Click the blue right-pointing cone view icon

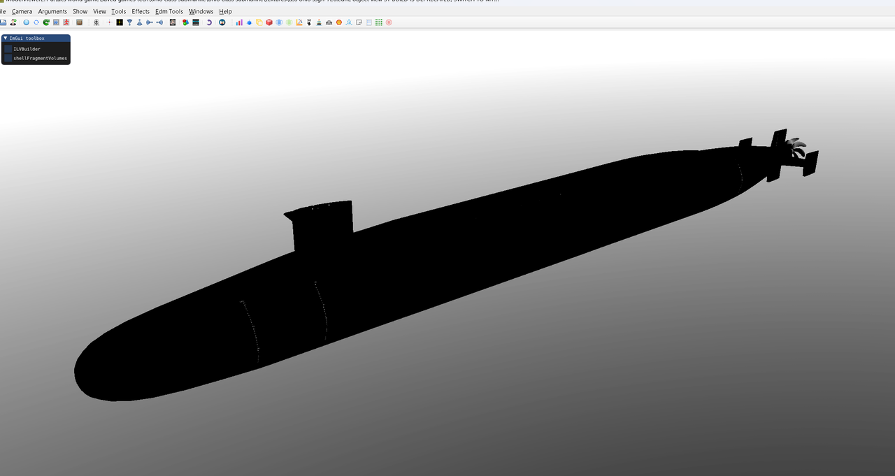click(149, 22)
